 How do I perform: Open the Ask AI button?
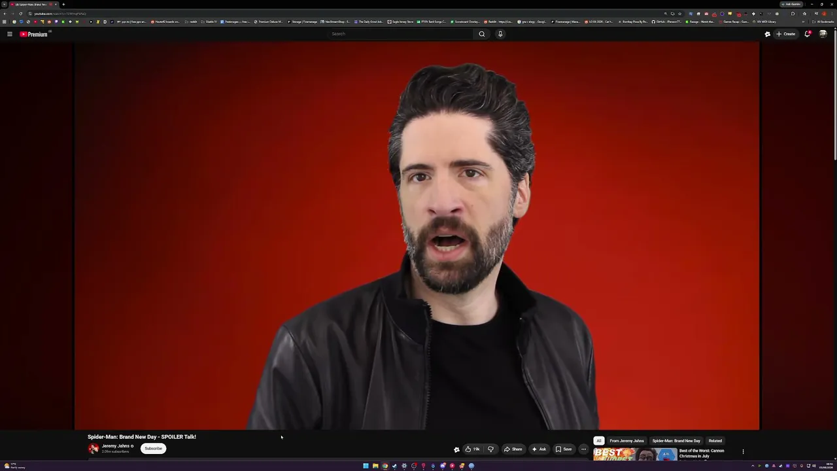539,449
